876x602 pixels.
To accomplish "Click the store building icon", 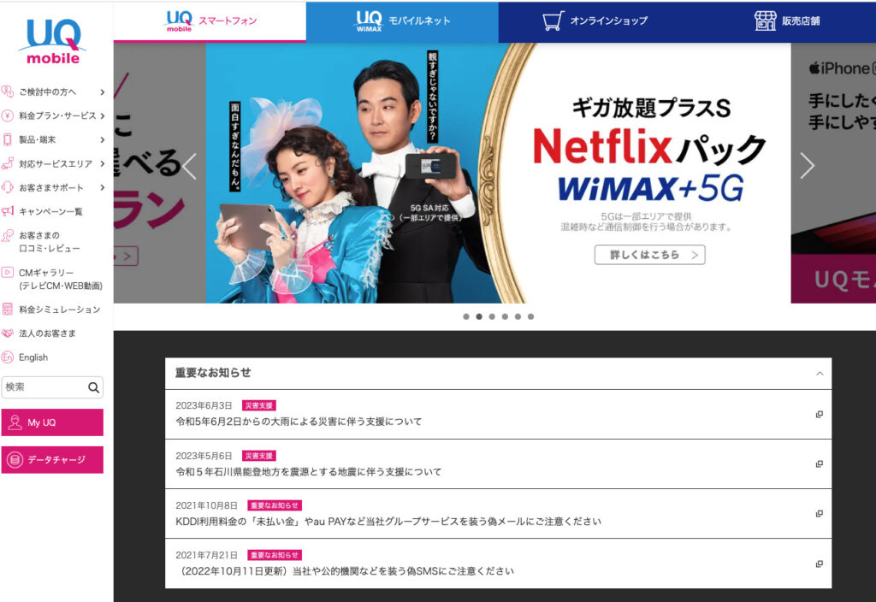I will point(765,21).
